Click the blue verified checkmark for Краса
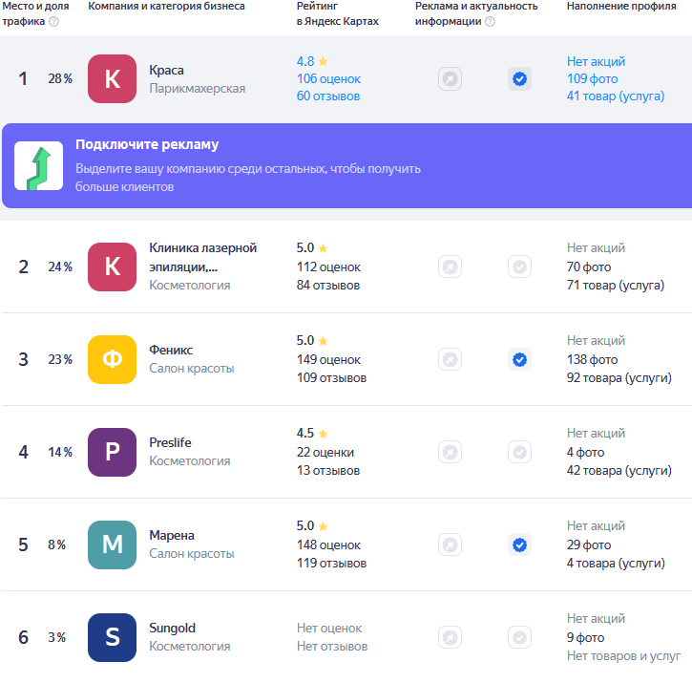Screen dimensions: 692x683 [x=519, y=79]
